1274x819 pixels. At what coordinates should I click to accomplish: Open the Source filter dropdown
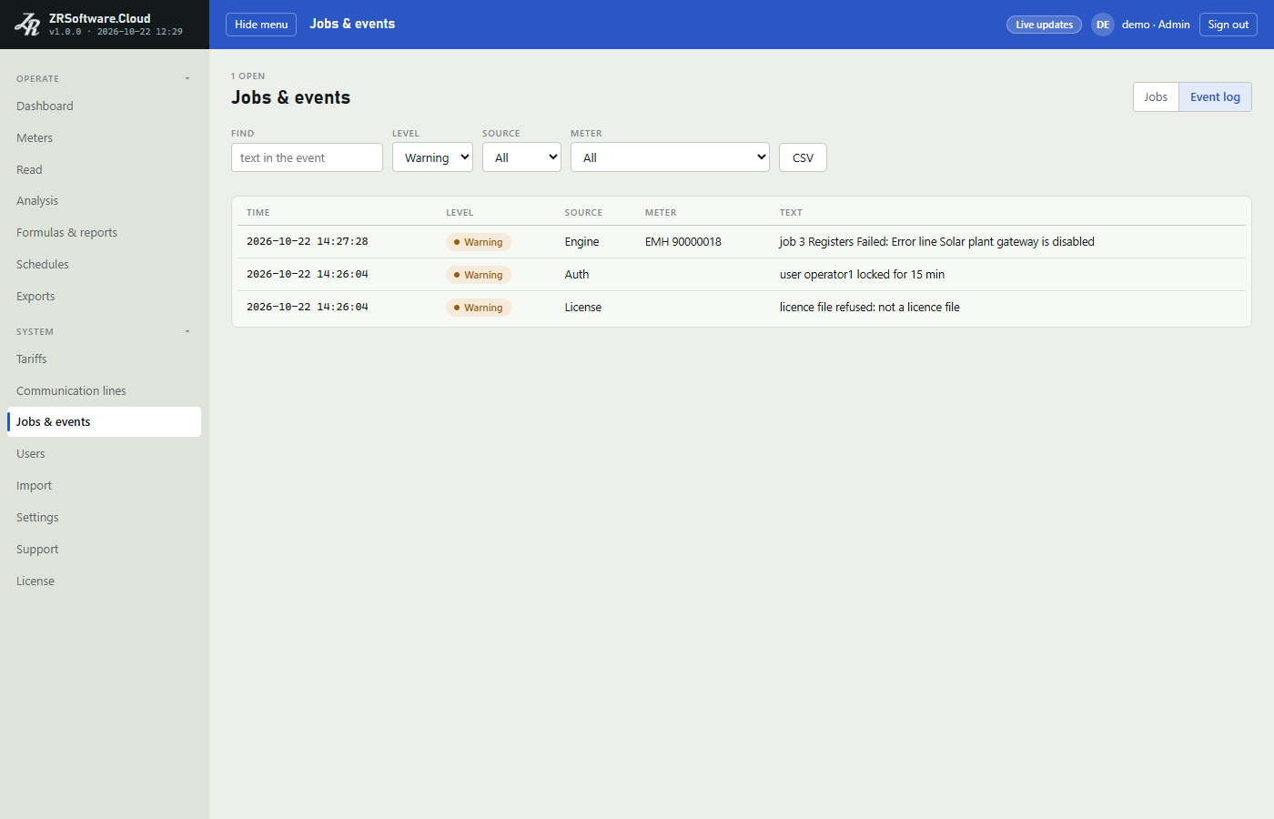click(521, 157)
